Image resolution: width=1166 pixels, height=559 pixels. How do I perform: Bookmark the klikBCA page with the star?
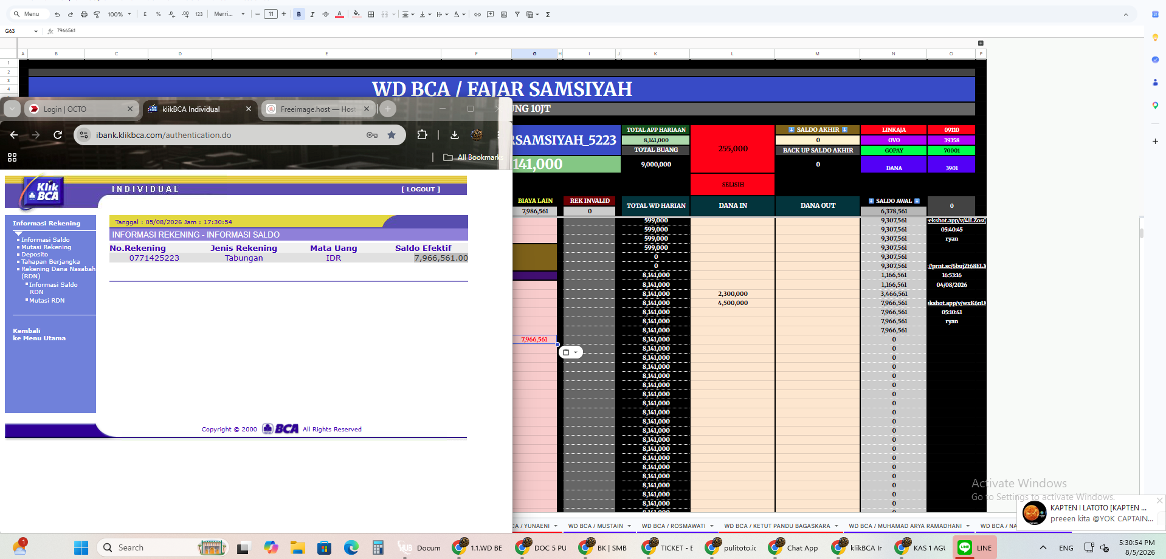(392, 135)
